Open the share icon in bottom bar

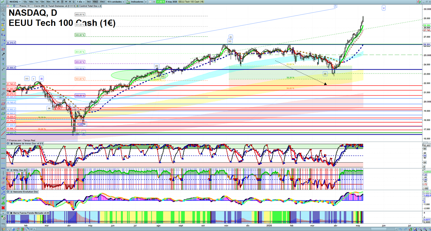[8, 229]
